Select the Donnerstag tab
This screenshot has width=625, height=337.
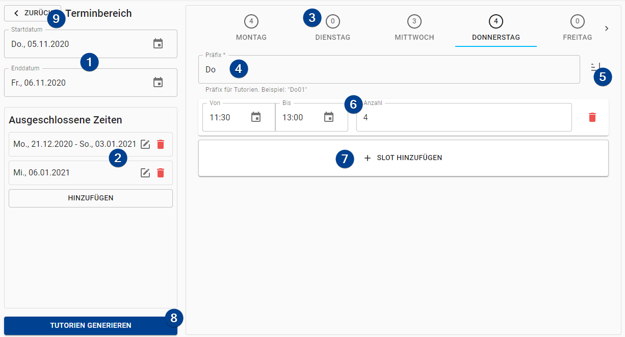(496, 29)
